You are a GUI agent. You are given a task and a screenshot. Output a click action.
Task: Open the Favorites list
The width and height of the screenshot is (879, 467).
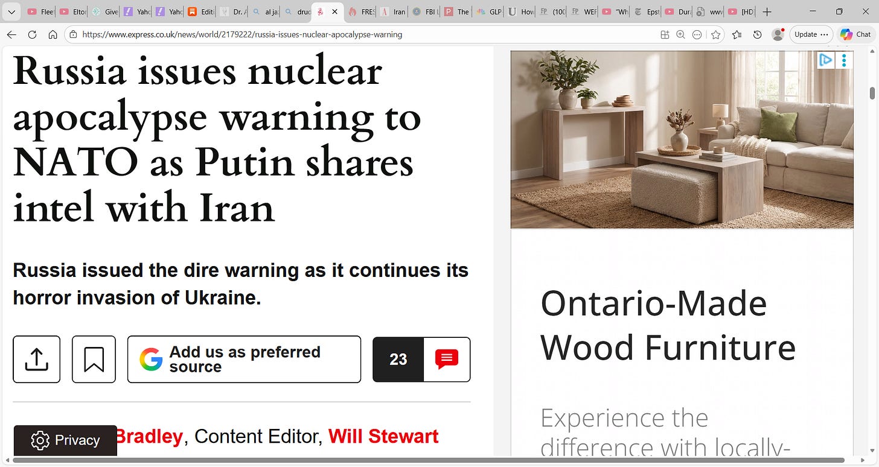737,34
